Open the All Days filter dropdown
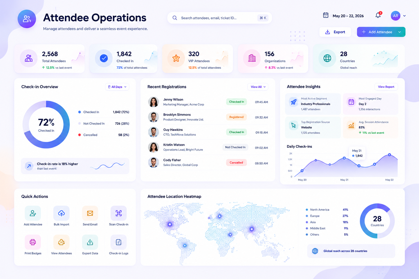The height and width of the screenshot is (279, 419). 117,87
